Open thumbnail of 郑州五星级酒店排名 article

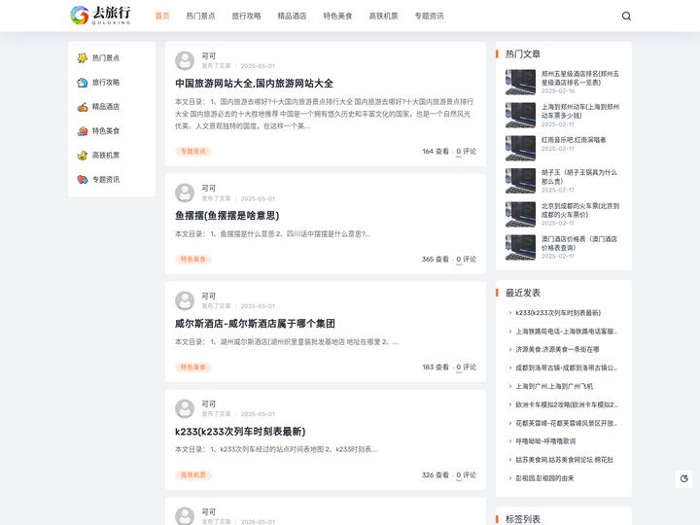(x=520, y=82)
